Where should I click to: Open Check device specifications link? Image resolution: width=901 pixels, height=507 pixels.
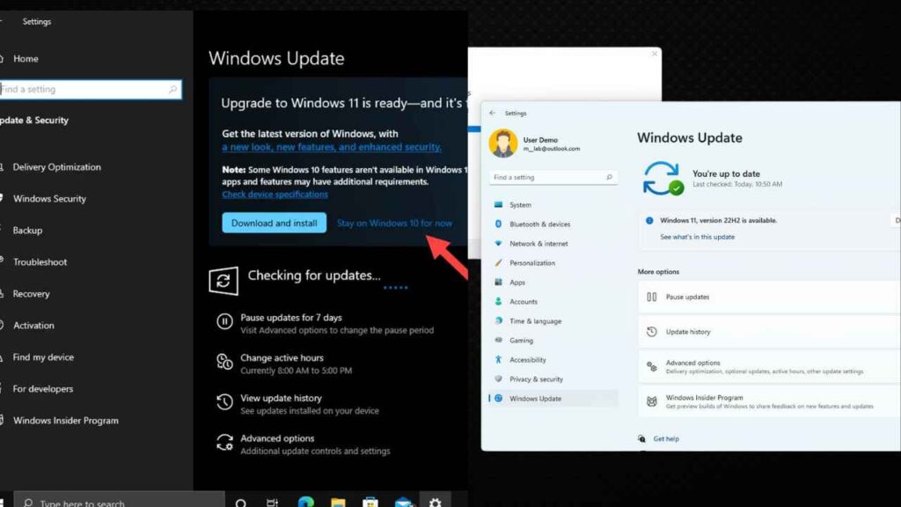[x=275, y=195]
